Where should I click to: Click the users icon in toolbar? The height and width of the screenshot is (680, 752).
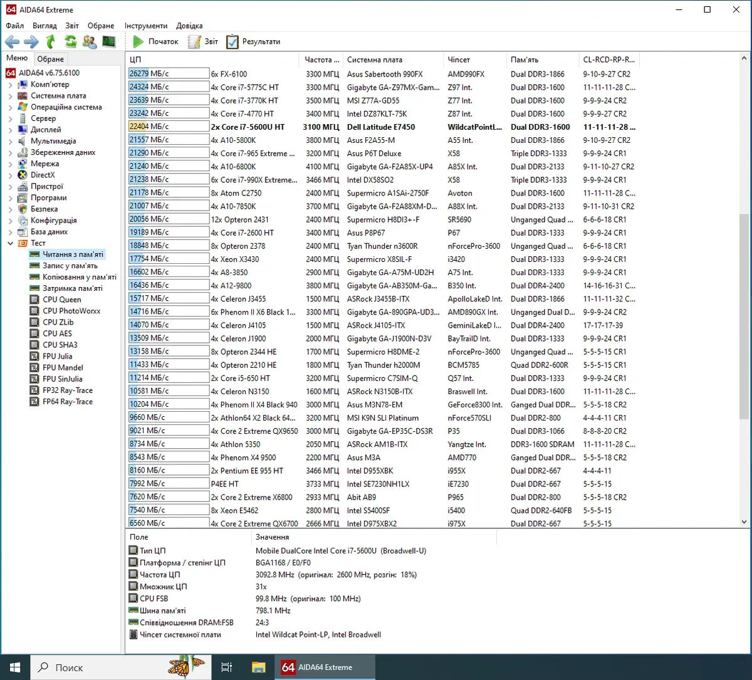[90, 42]
